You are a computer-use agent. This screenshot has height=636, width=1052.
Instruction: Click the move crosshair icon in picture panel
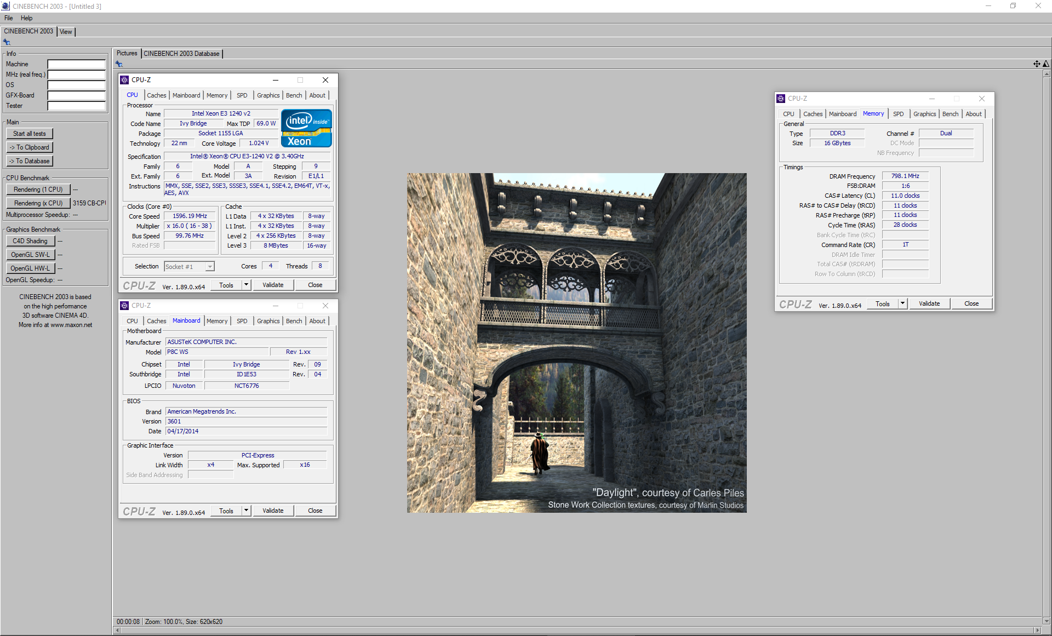point(1037,64)
